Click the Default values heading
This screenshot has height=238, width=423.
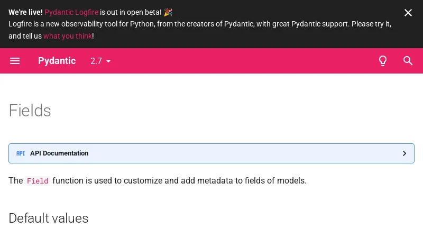tap(48, 218)
